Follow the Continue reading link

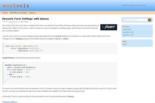(10, 102)
